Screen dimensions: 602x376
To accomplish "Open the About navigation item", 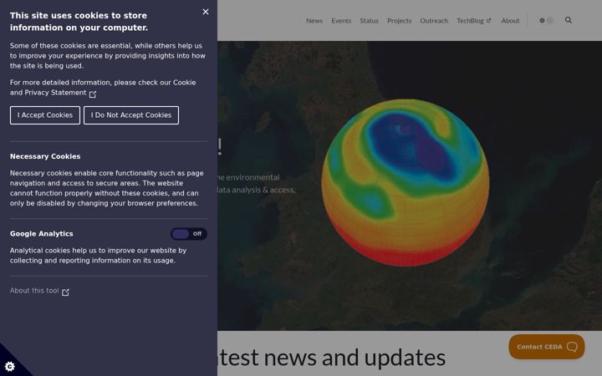I will tap(510, 21).
